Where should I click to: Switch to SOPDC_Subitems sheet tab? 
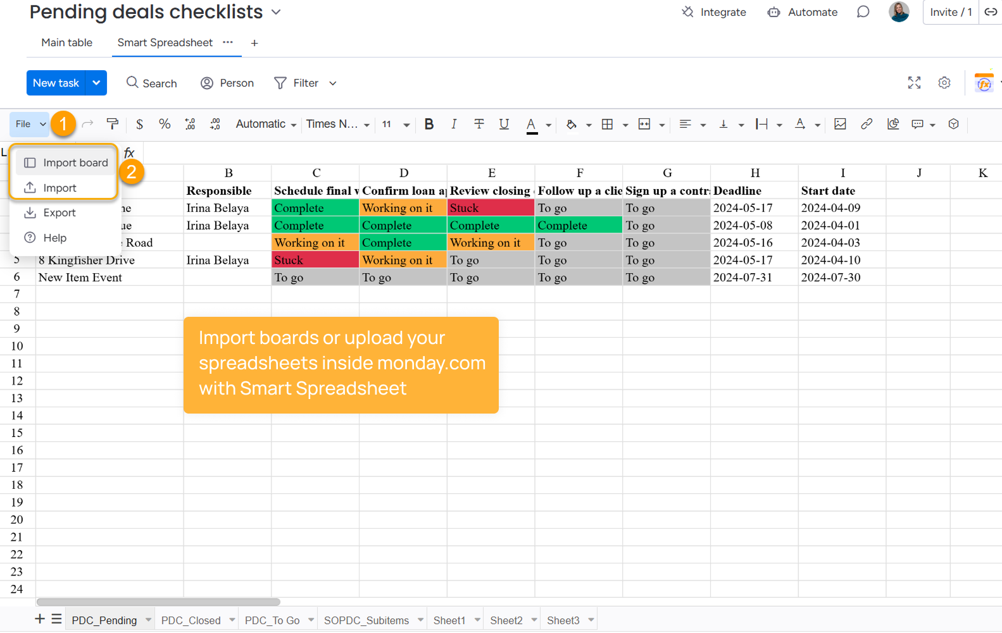click(366, 620)
